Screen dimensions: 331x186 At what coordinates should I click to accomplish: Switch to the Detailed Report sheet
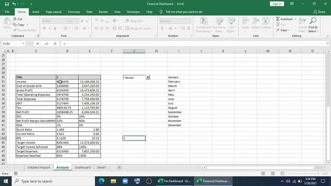pos(39,167)
